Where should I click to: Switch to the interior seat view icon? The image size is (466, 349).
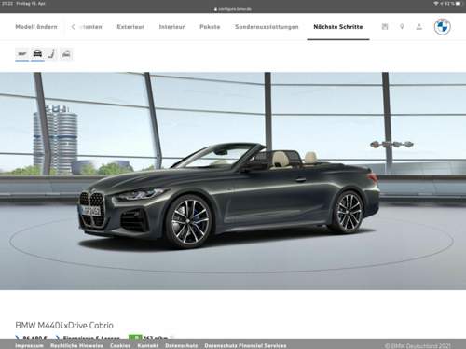click(51, 54)
